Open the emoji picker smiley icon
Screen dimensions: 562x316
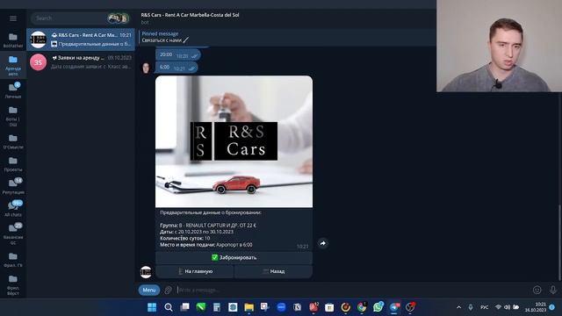click(x=537, y=290)
